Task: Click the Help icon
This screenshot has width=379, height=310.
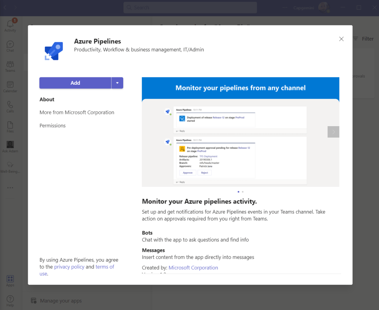Action: click(x=10, y=300)
